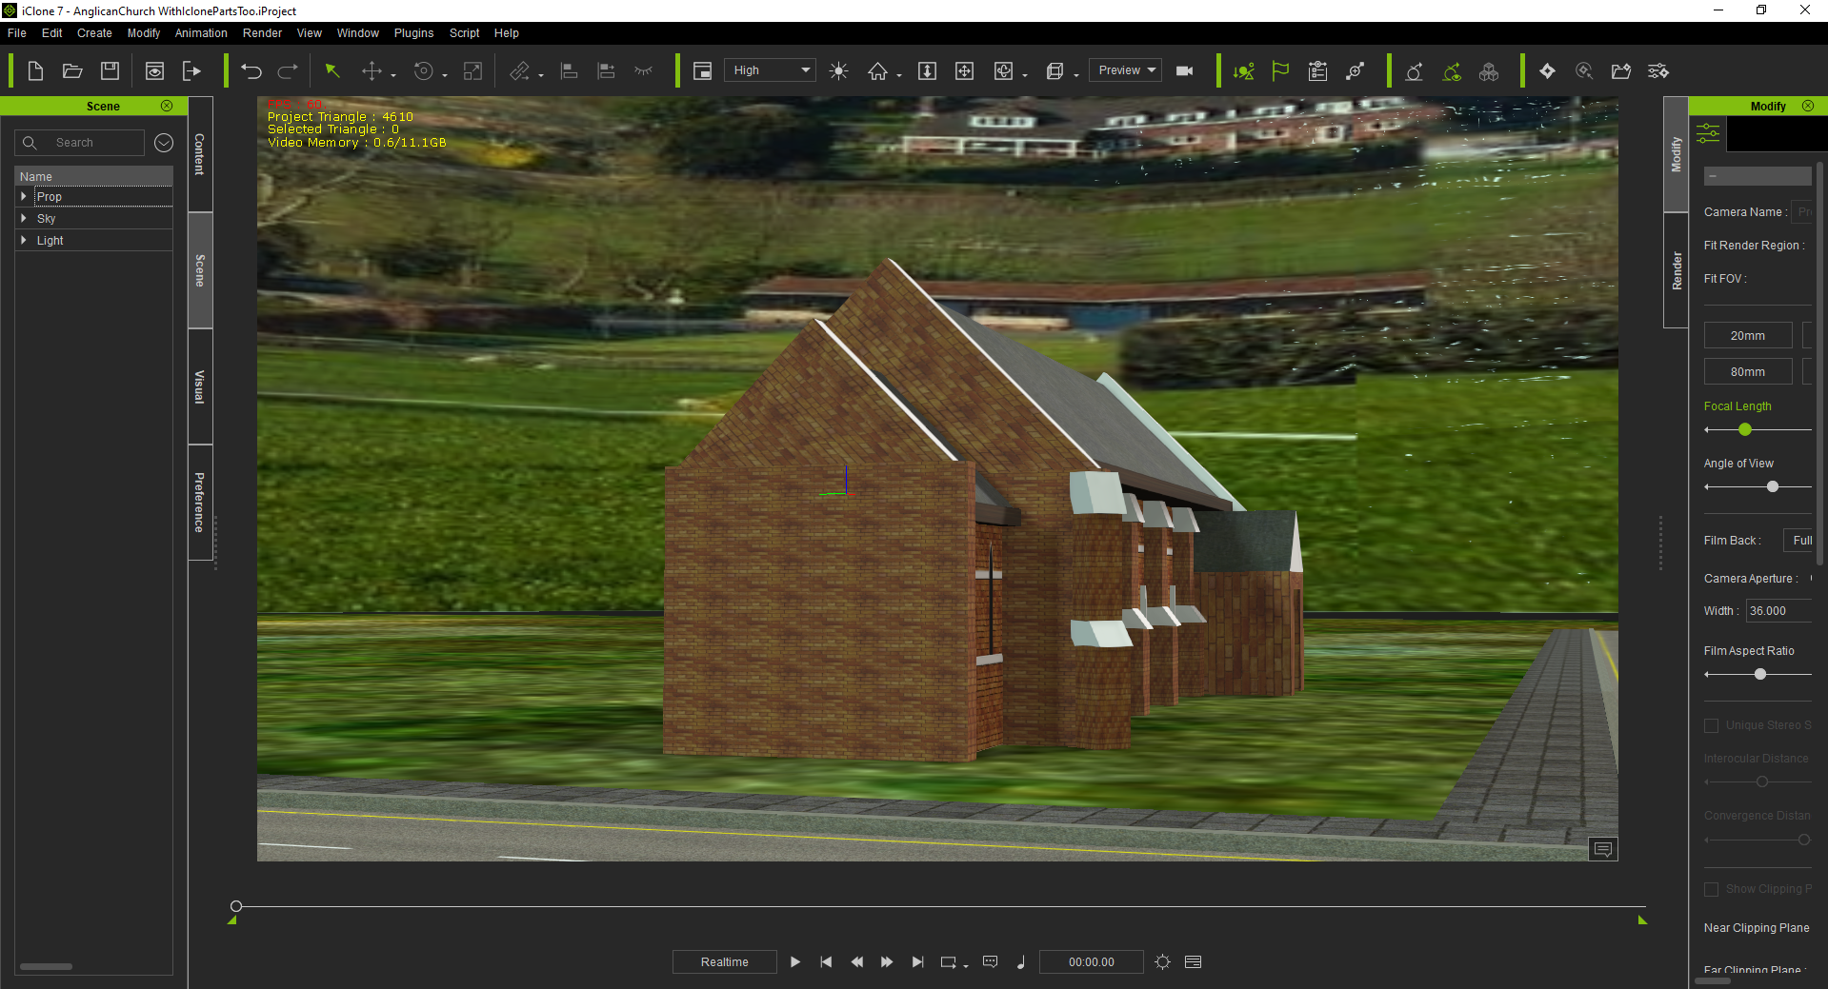Adjust the Focal Length slider handle
Viewport: 1828px width, 989px height.
(x=1745, y=430)
